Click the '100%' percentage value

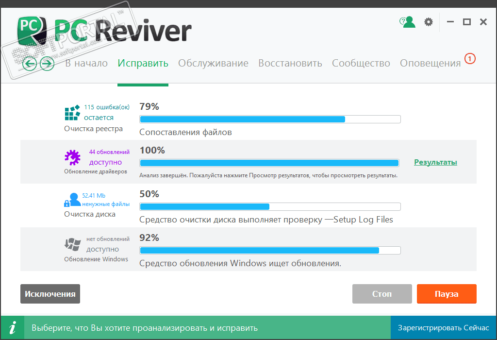tap(152, 151)
